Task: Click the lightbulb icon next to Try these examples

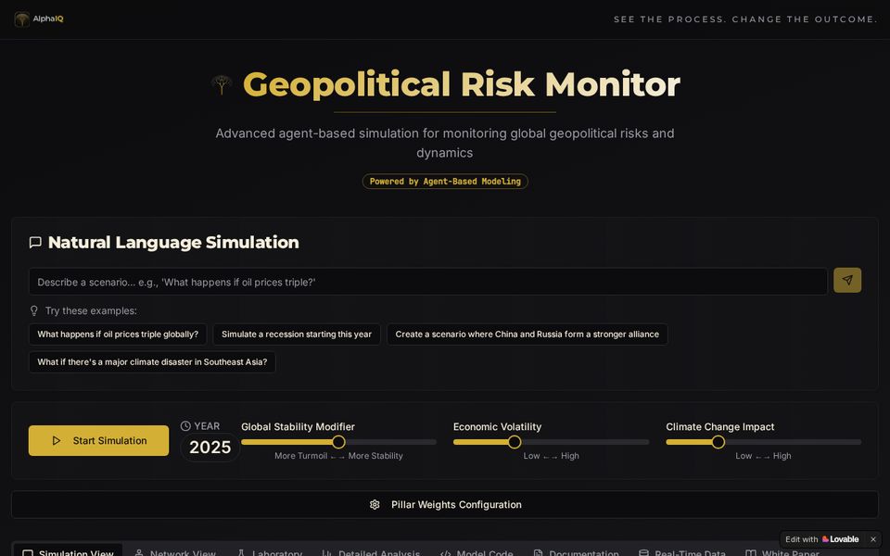Action: (34, 311)
